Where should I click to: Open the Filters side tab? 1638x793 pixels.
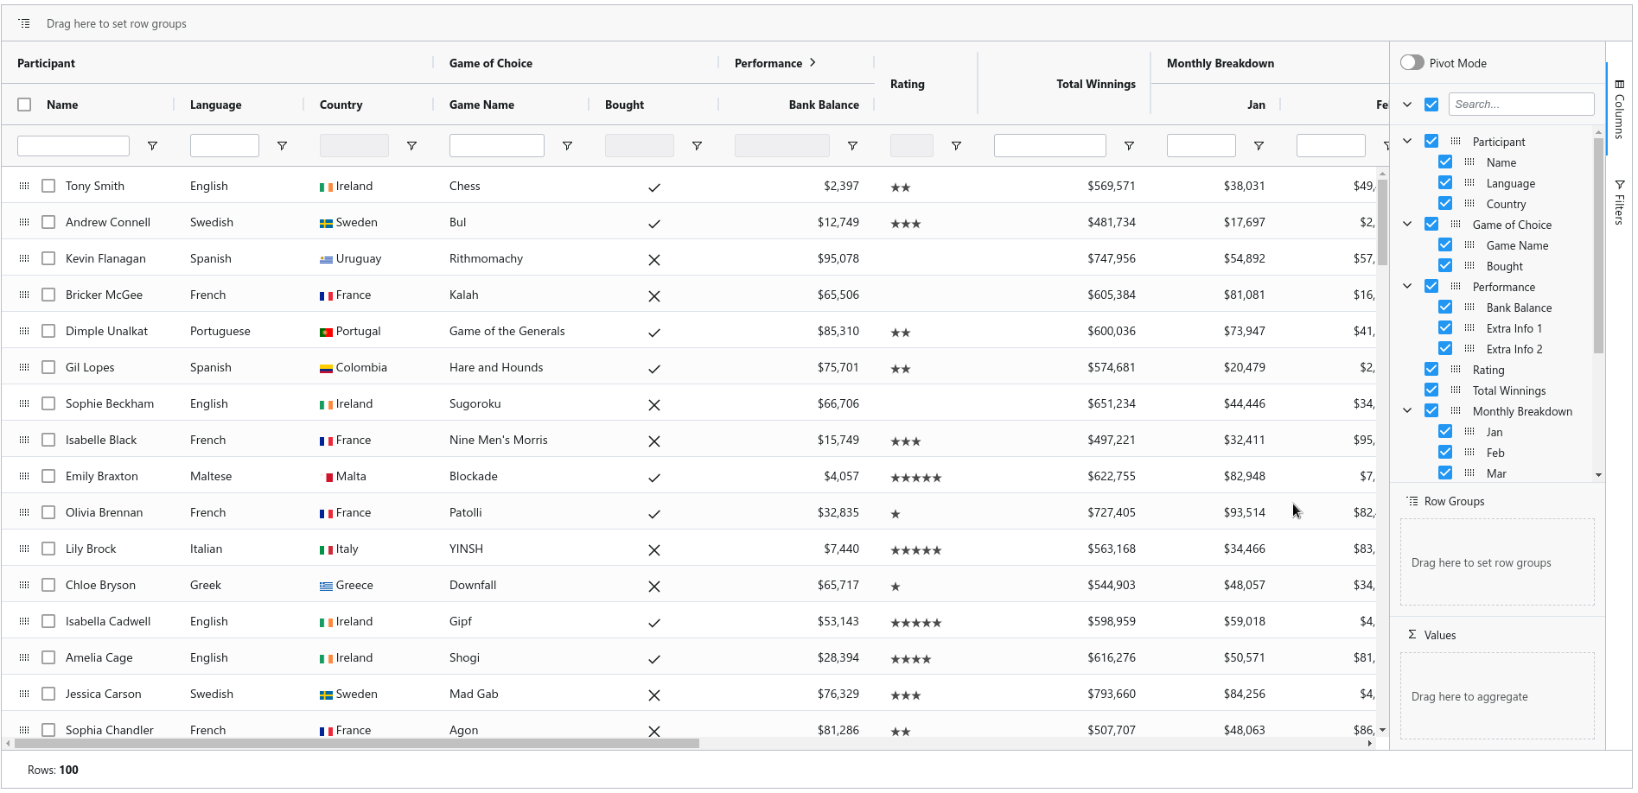coord(1619,203)
